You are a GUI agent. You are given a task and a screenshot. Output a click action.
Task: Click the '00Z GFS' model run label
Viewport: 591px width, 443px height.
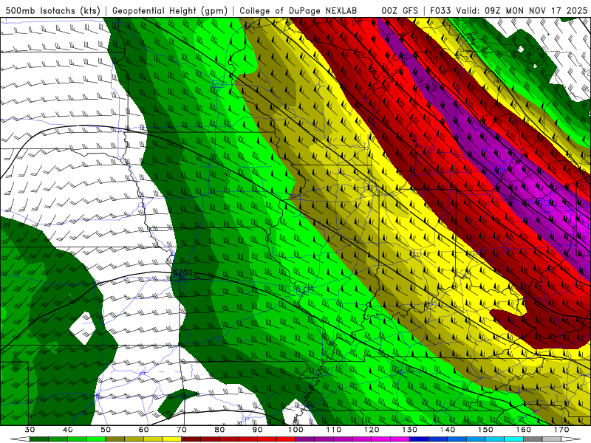400,11
